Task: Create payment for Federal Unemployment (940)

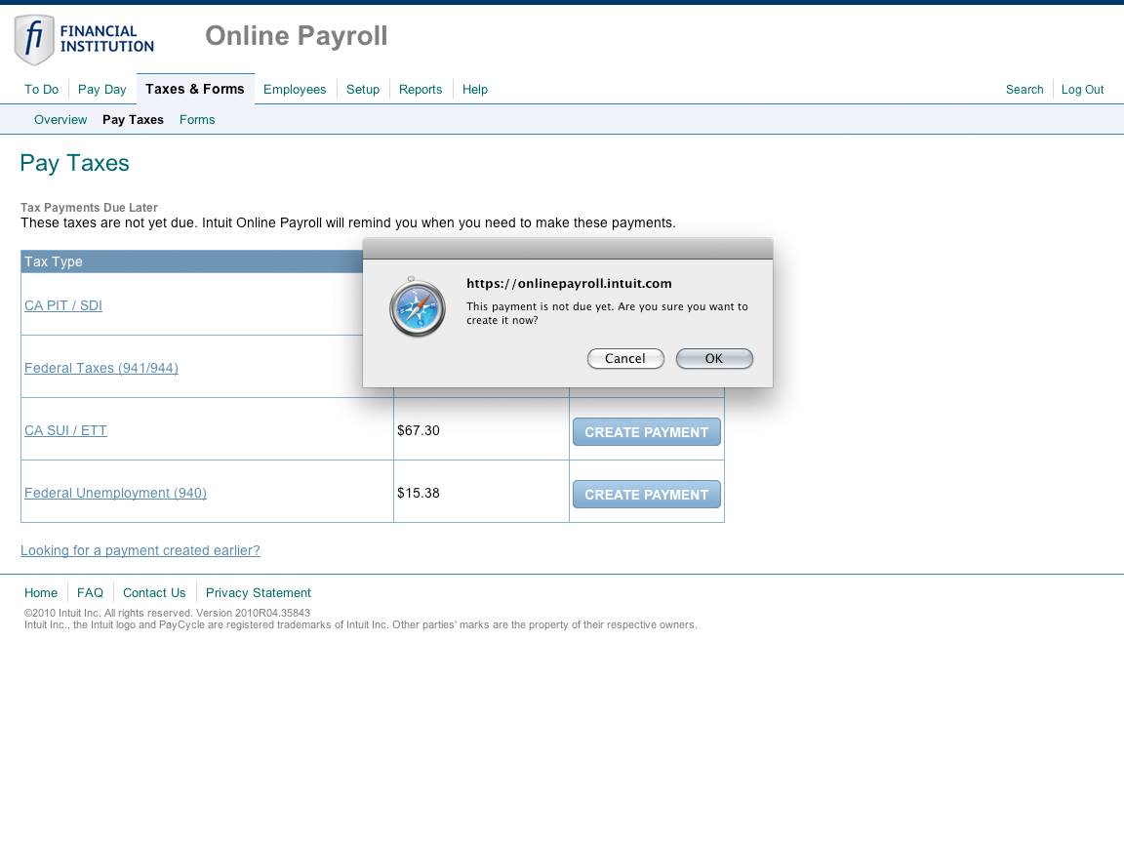Action: 646,495
